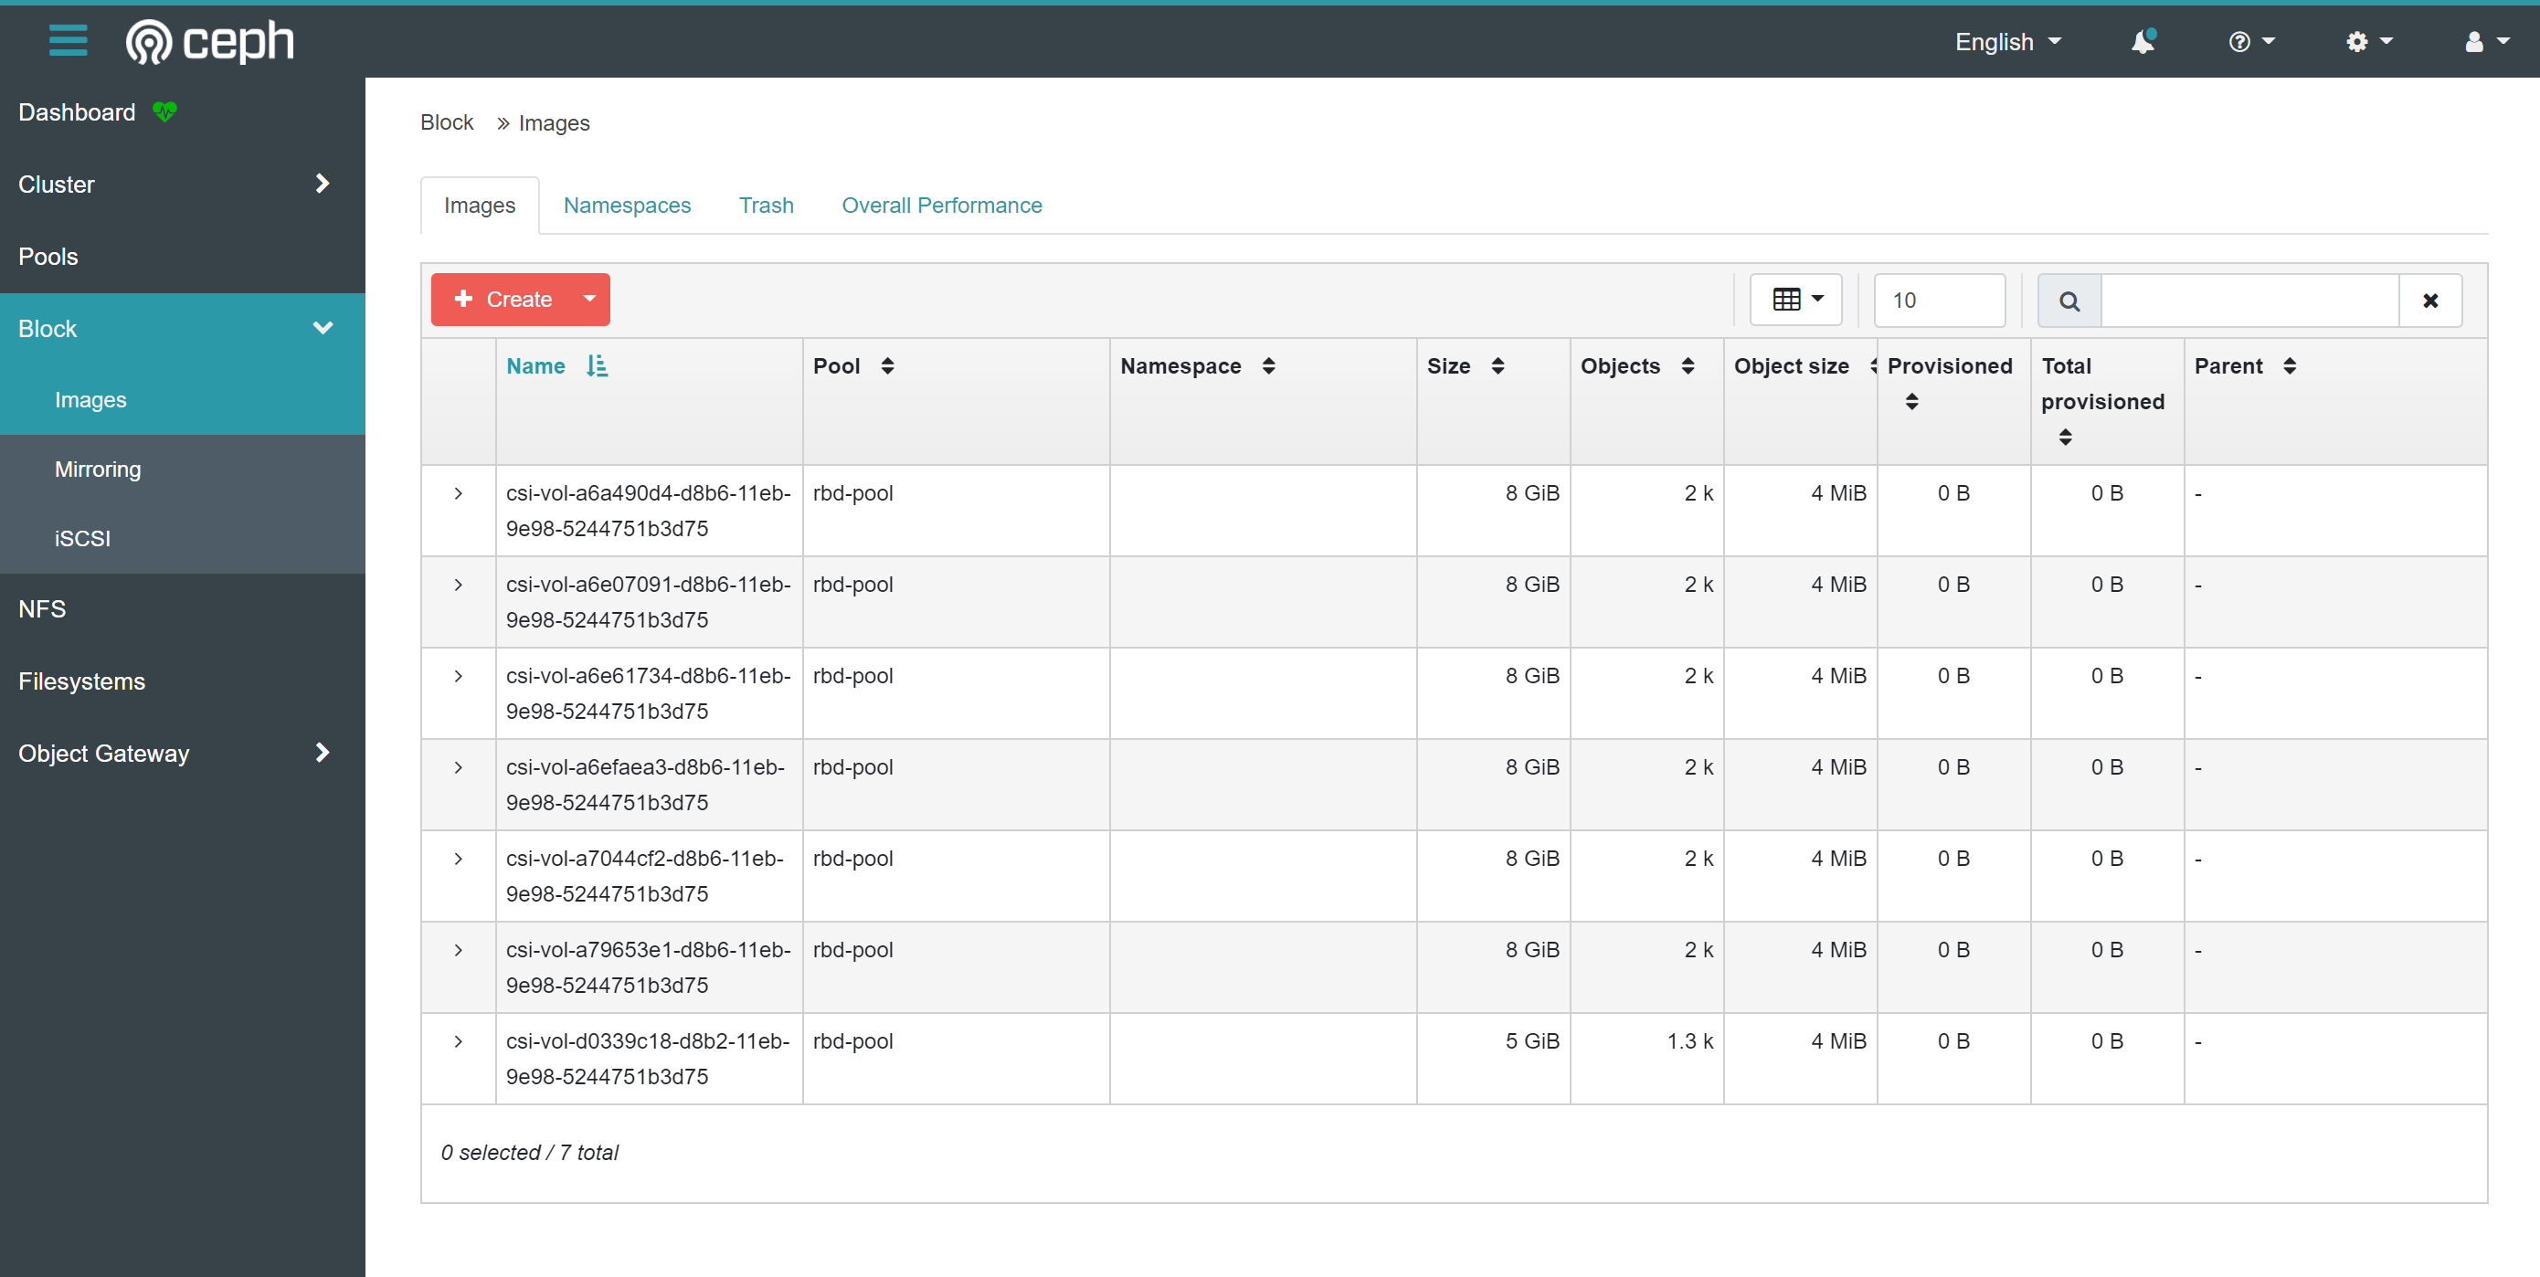
Task: Clear the search filter with X
Action: point(2429,301)
